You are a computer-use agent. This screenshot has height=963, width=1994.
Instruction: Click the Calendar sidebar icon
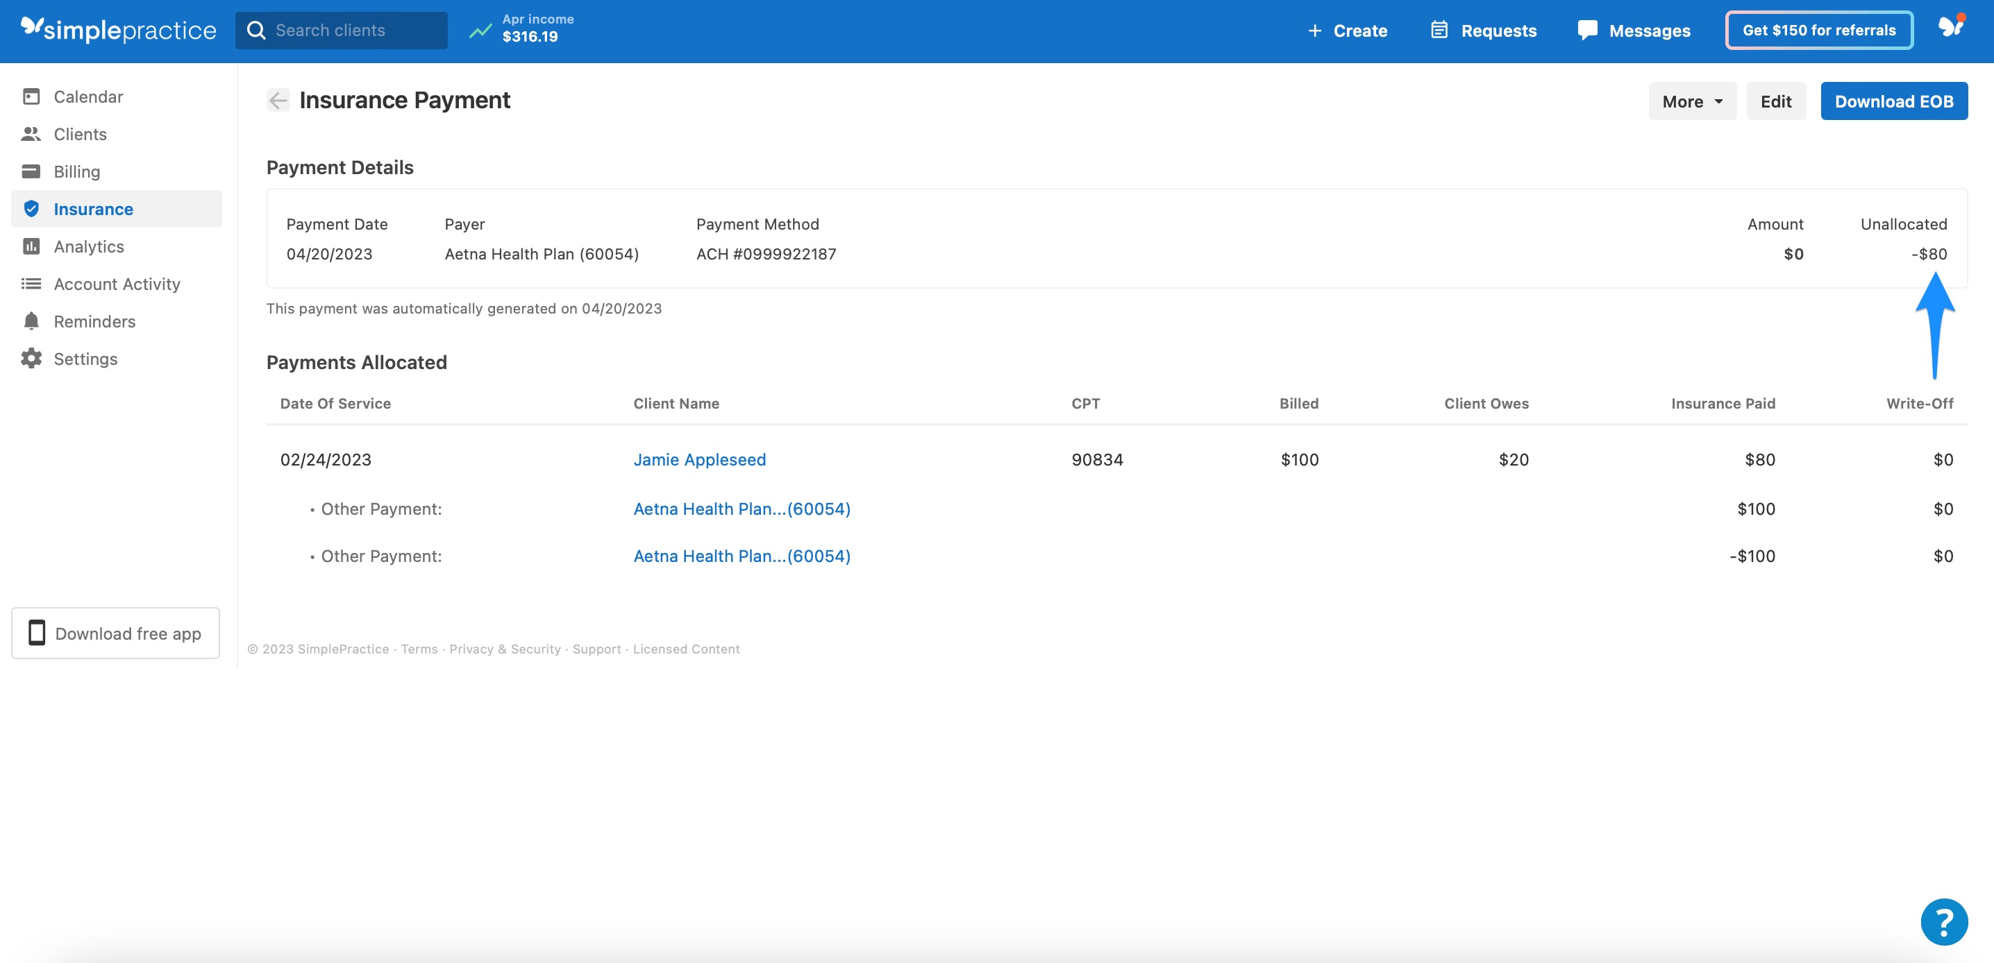(31, 96)
